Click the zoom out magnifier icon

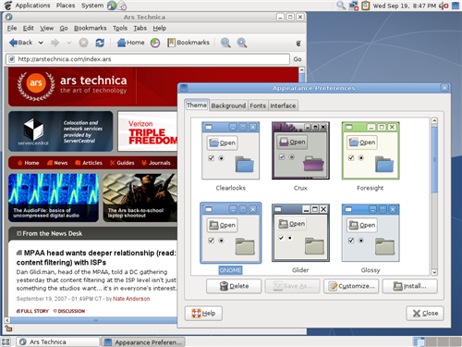225,43
